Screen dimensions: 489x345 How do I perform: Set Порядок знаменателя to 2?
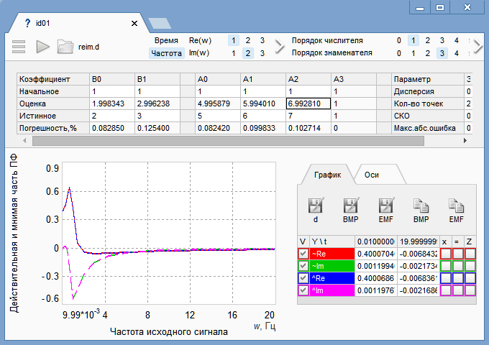coord(428,53)
